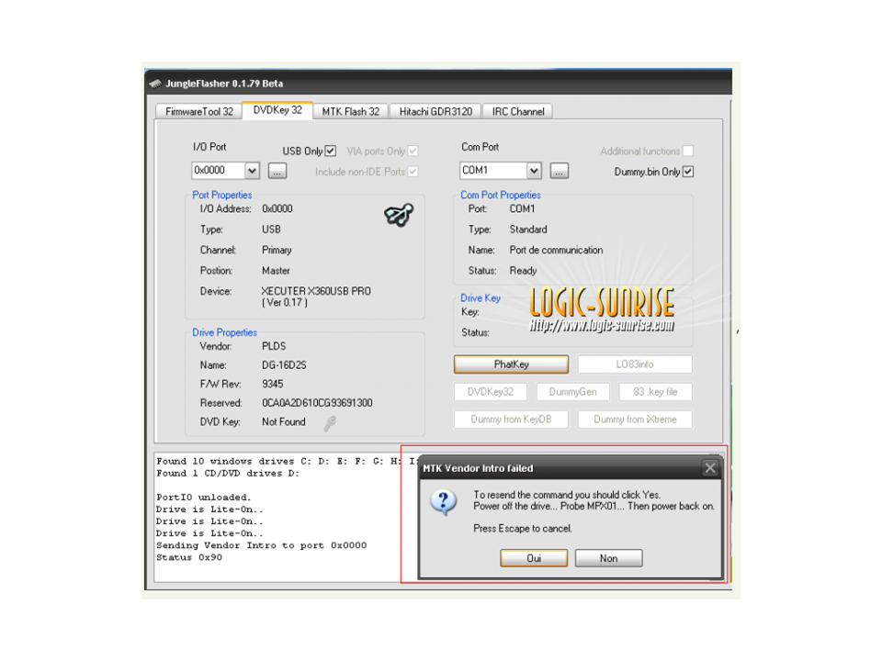Toggle the Additional functions checkbox

(688, 151)
